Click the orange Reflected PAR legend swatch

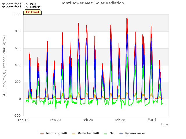(x=74, y=134)
